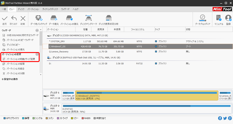This screenshot has height=124, width=233.
Task: Click the D:(FAT32) block in the disk map
Action: coord(147,109)
